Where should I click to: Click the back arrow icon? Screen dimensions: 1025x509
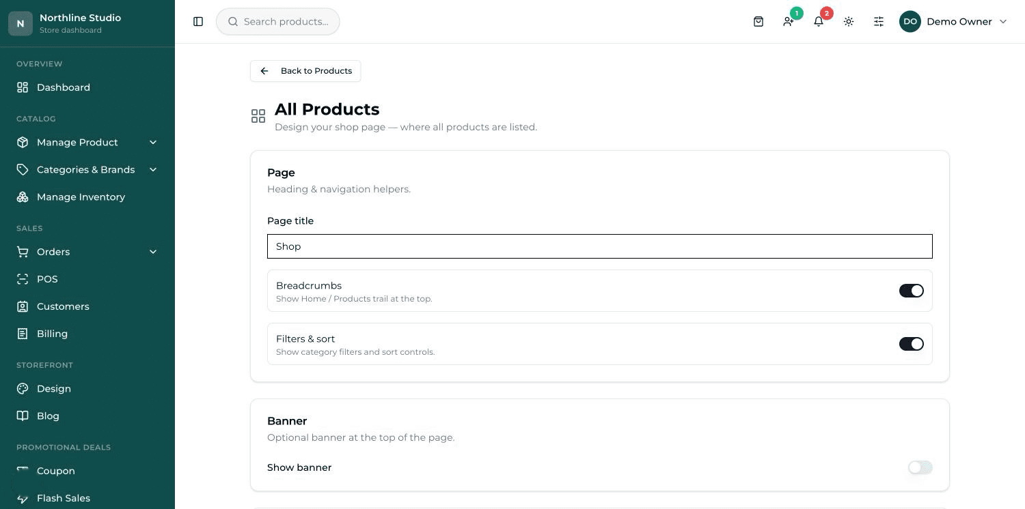[264, 71]
